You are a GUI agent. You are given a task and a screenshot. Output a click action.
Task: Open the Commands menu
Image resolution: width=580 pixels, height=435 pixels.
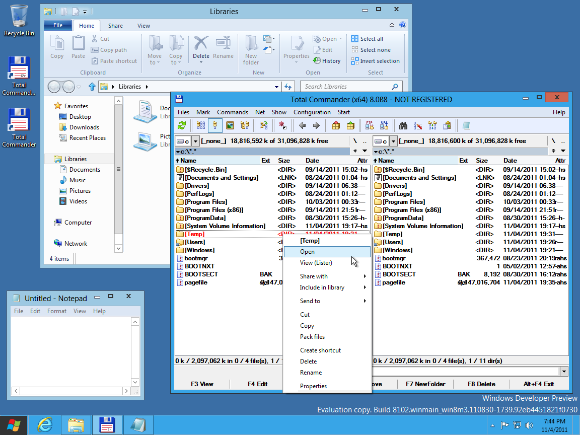pos(232,112)
